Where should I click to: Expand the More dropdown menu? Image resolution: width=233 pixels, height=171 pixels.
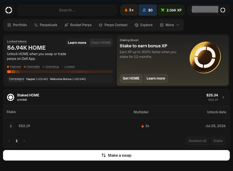170,25
